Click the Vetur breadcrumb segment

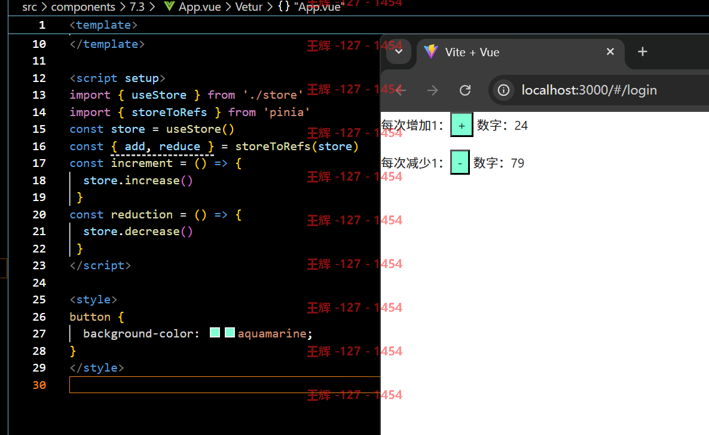(249, 7)
